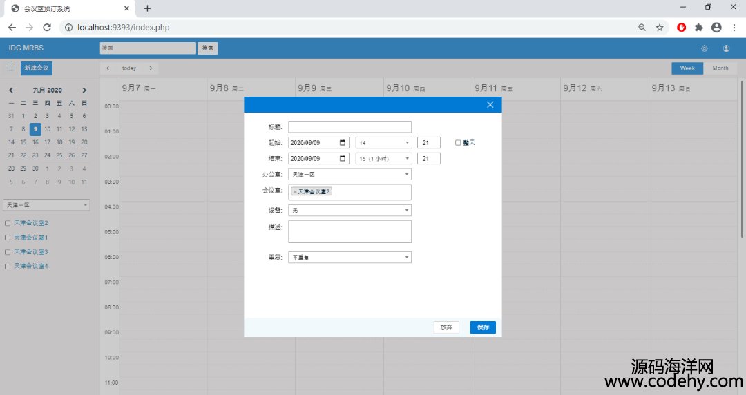Check the 天津会议室2 room in sidebar

pos(8,223)
